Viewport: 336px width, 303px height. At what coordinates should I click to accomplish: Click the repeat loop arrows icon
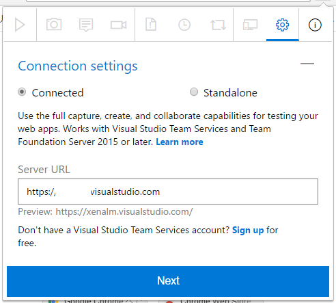click(x=218, y=25)
